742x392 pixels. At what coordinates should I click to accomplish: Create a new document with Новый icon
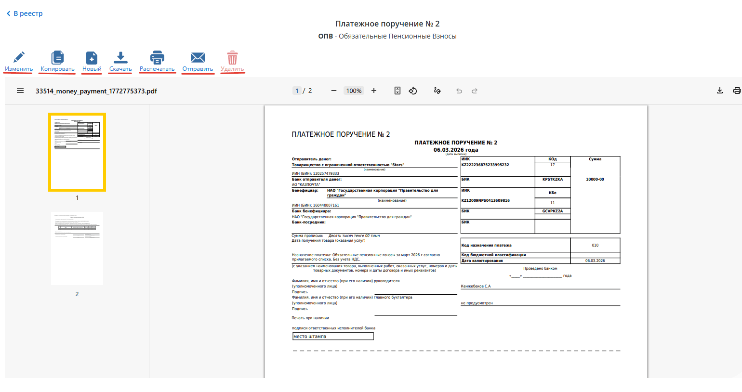click(x=92, y=58)
